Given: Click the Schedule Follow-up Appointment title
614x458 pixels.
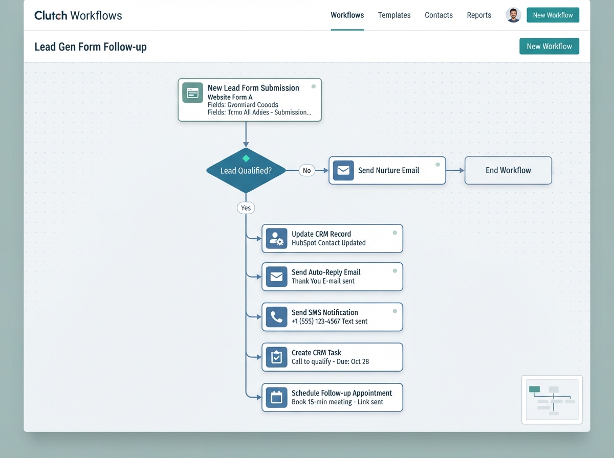Looking at the screenshot, I should 342,393.
